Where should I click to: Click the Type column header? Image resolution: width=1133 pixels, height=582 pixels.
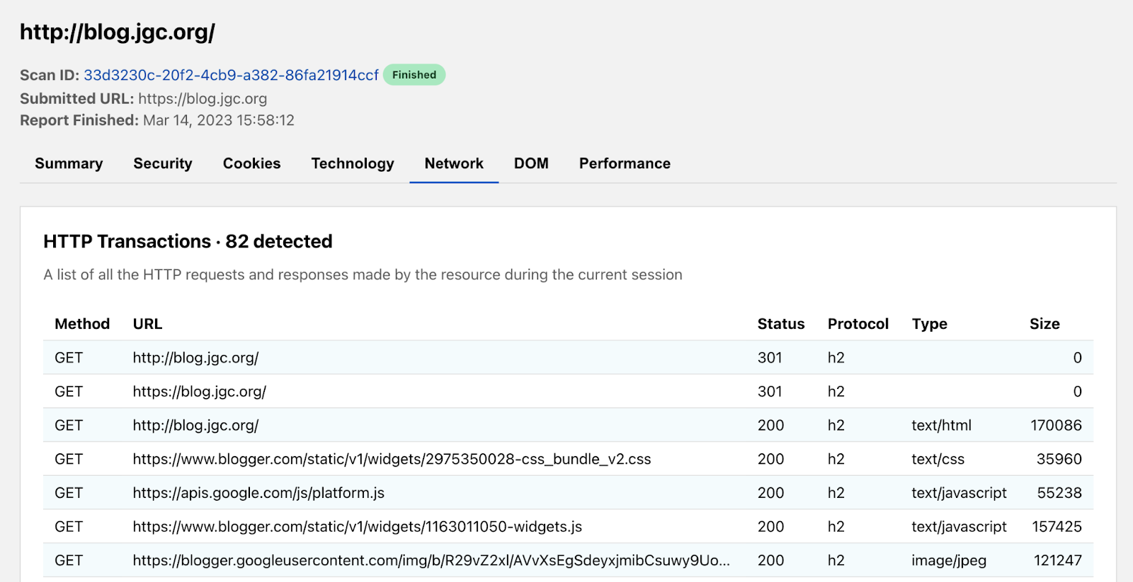click(x=929, y=324)
